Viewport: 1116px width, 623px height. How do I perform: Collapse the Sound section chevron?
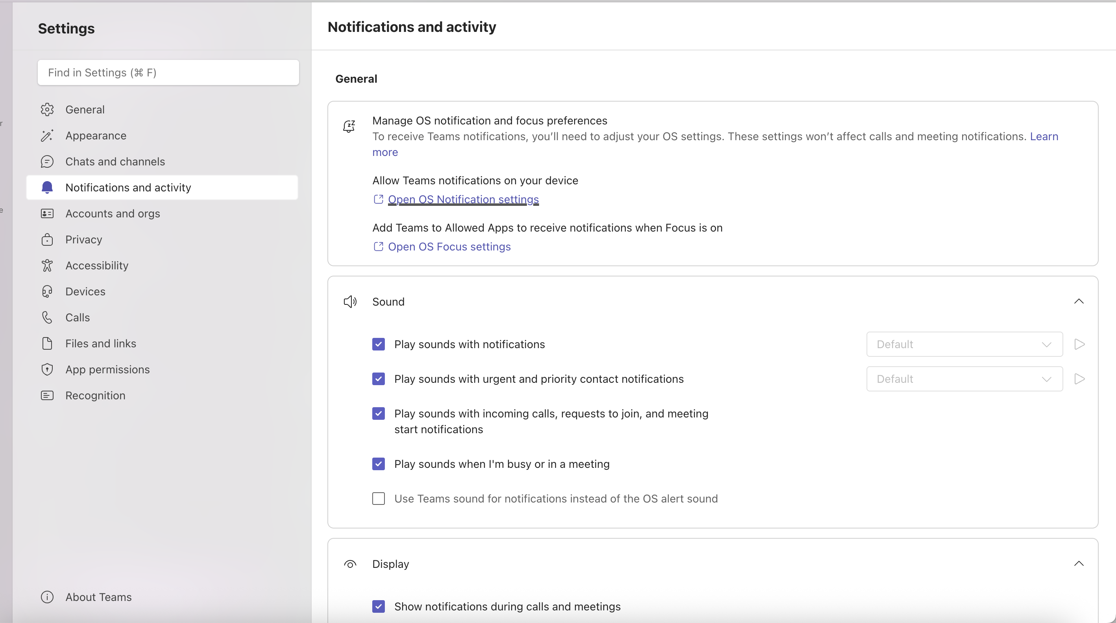1078,301
